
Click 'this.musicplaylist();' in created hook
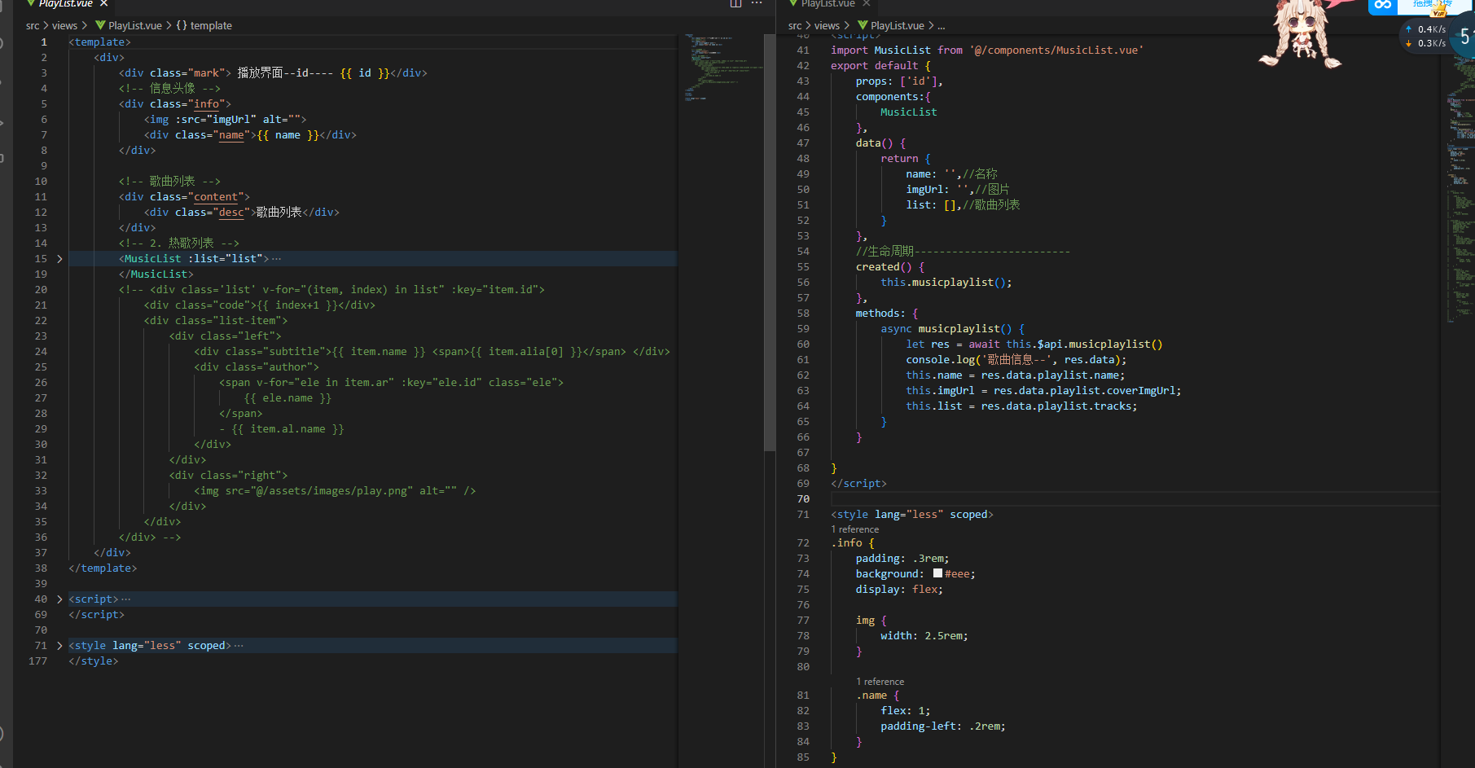coord(946,283)
